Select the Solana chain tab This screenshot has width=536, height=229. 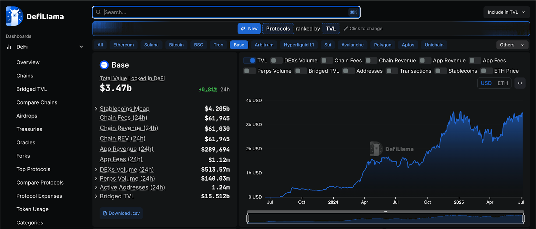[151, 45]
